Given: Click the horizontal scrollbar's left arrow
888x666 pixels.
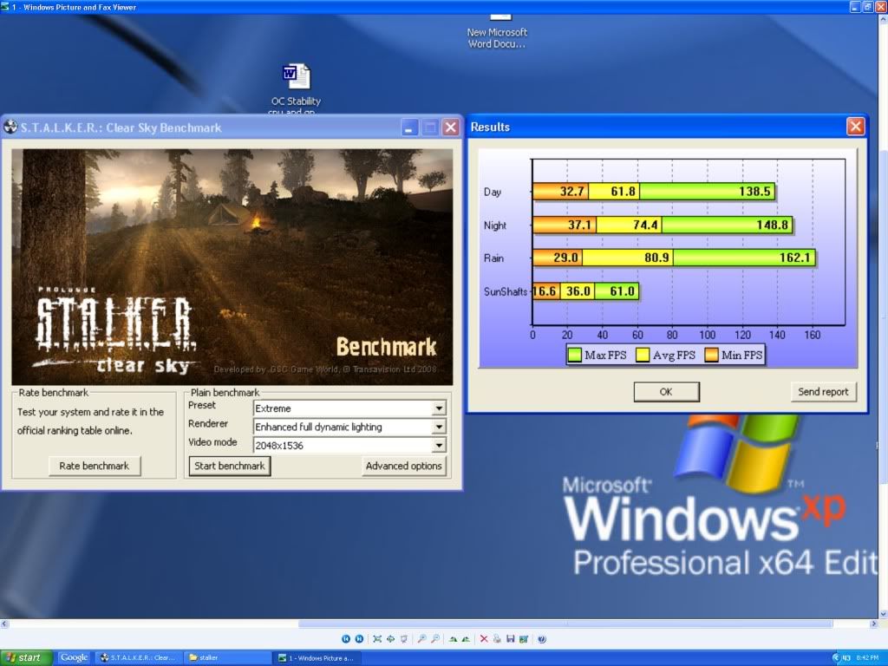Looking at the screenshot, I should pos(4,624).
